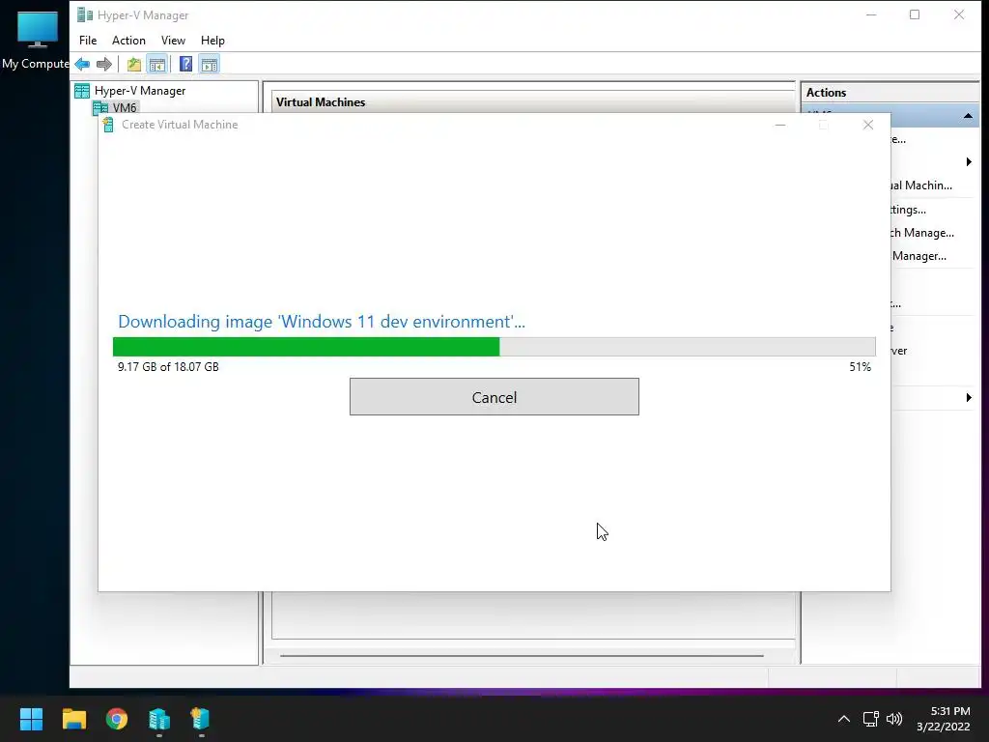989x742 pixels.
Task: Open the Windows Start menu
Action: click(31, 719)
